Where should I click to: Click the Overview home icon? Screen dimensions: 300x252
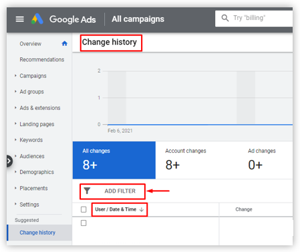pos(65,43)
